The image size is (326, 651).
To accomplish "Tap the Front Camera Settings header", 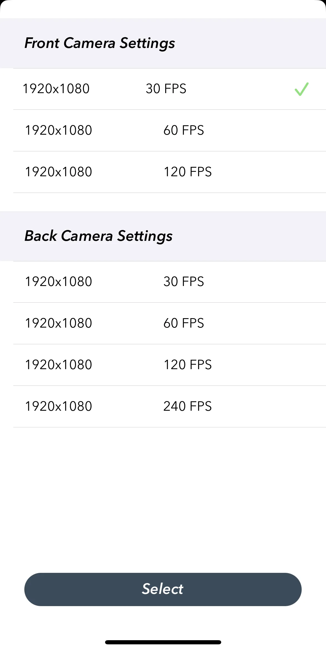I will pos(100,43).
